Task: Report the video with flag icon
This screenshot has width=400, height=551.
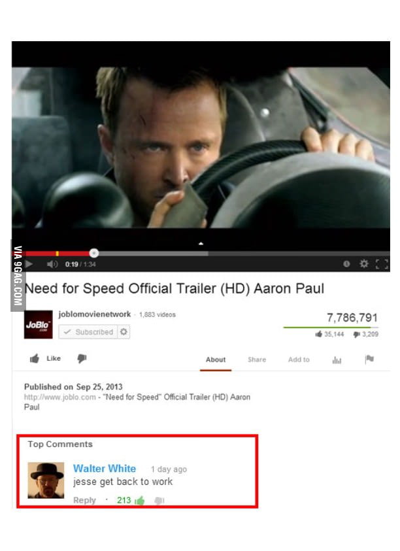Action: pos(369,359)
